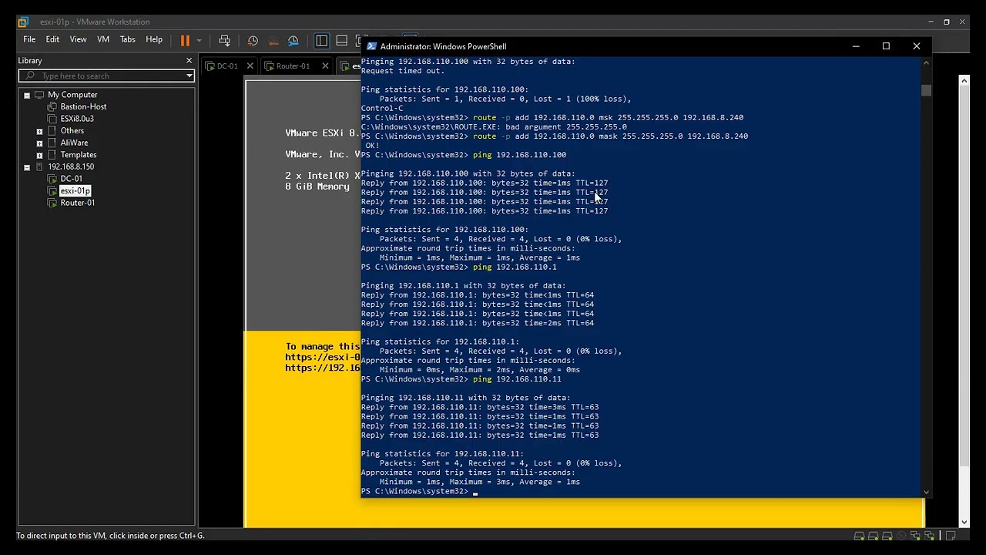
Task: Click the first network adapter status icon
Action: click(915, 536)
